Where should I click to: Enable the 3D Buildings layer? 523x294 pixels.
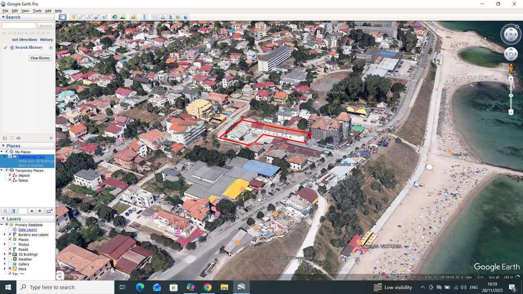(10, 254)
